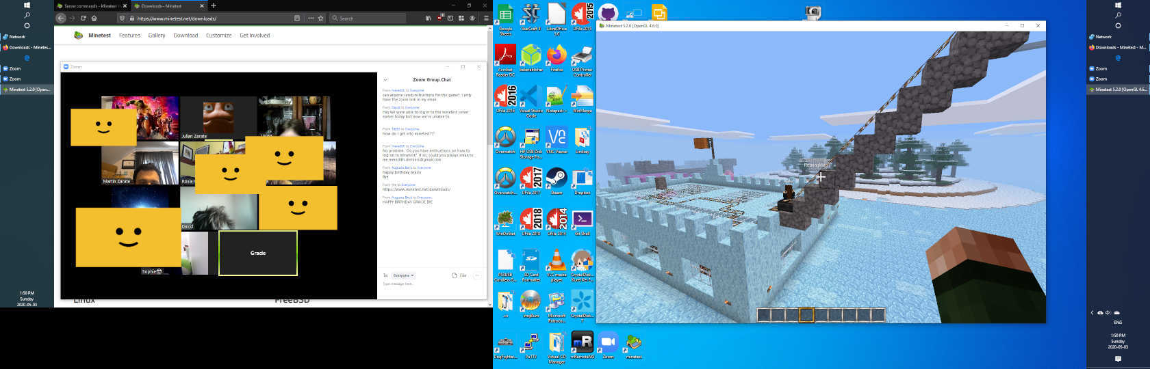Launch VLC media player from desktop

point(557,266)
